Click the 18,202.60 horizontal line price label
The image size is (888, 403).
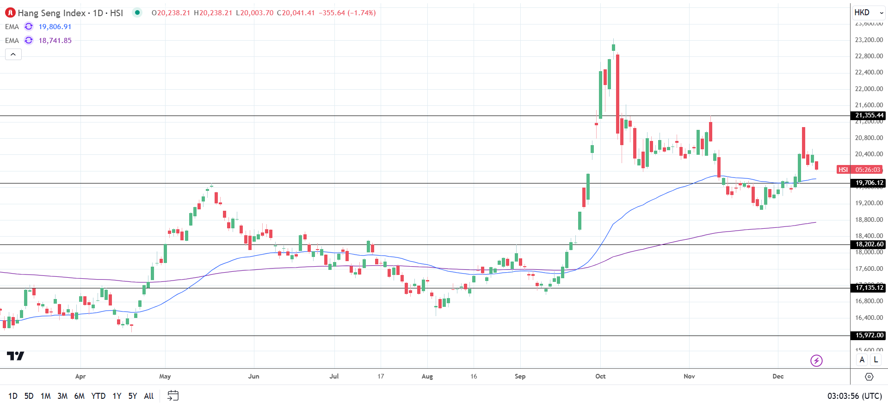(x=868, y=244)
